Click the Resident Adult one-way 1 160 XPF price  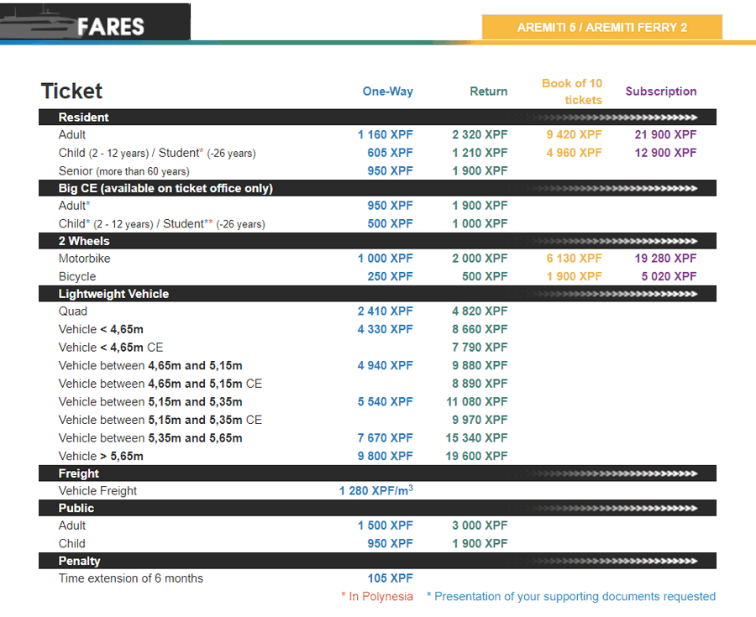click(x=386, y=135)
